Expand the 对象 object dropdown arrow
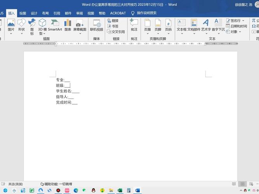Image resolution: width=259 pixels, height=194 pixels. [x=240, y=32]
